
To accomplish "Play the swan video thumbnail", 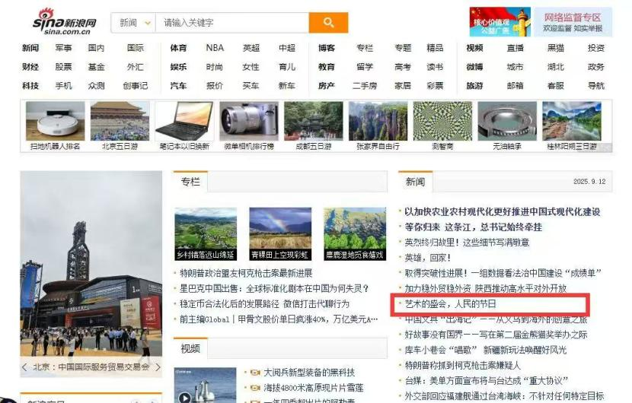I will (184, 395).
